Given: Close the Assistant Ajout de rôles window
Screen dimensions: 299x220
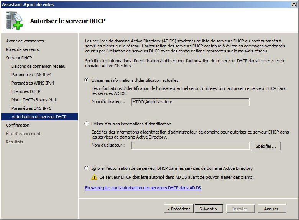Looking at the screenshot, I should click(294, 4).
